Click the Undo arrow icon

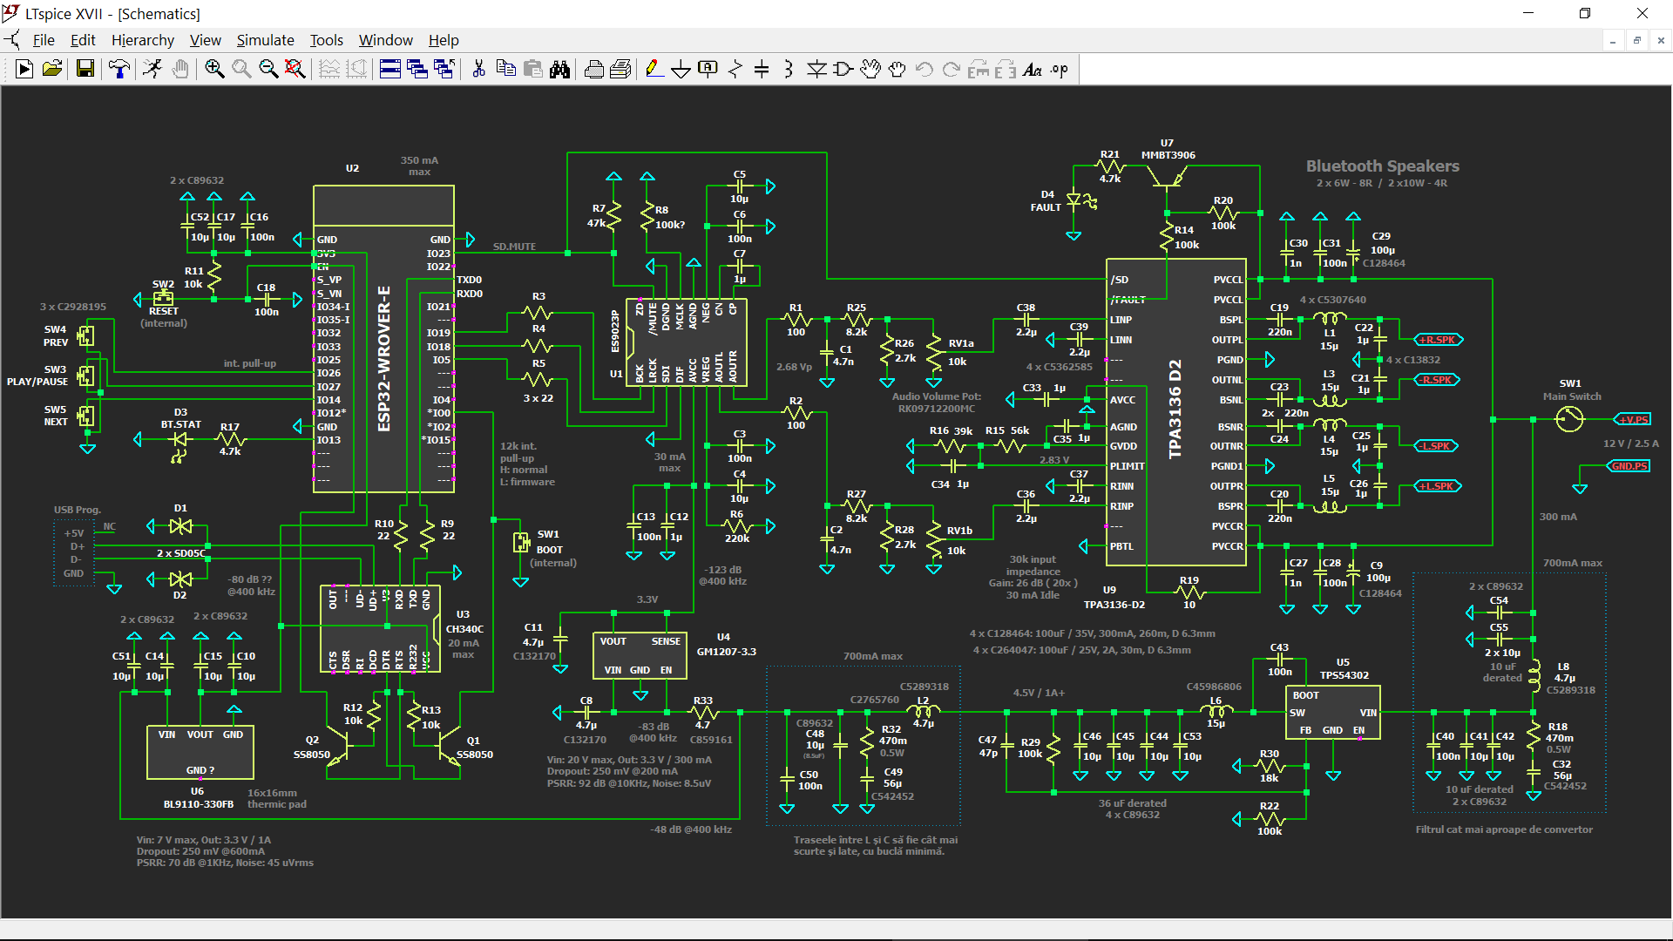925,69
